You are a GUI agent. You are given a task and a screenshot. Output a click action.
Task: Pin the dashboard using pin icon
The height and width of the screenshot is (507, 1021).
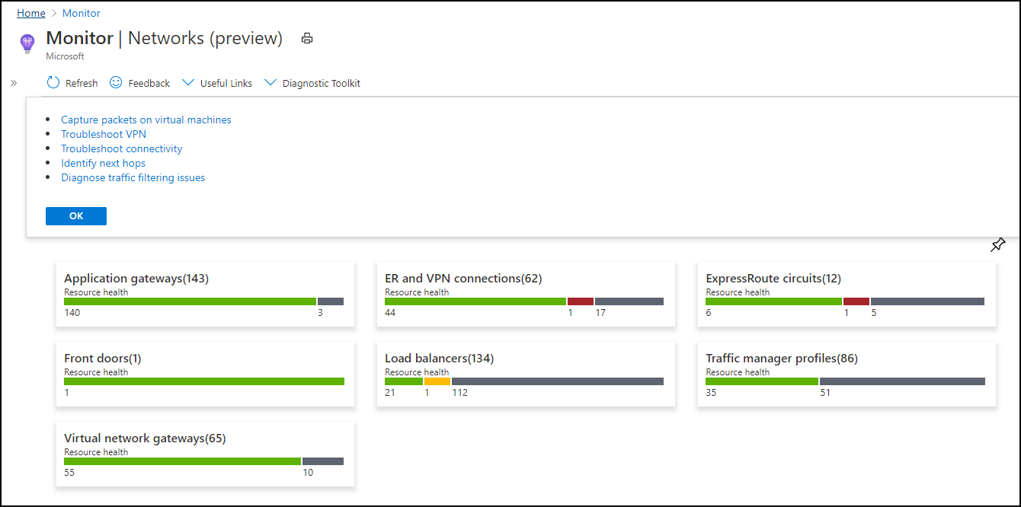point(997,245)
